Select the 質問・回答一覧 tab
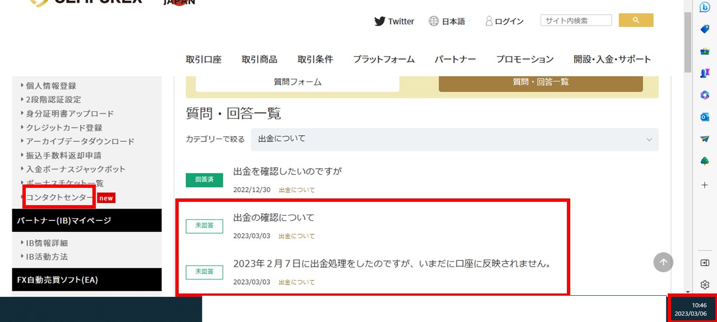The image size is (717, 322). click(541, 82)
